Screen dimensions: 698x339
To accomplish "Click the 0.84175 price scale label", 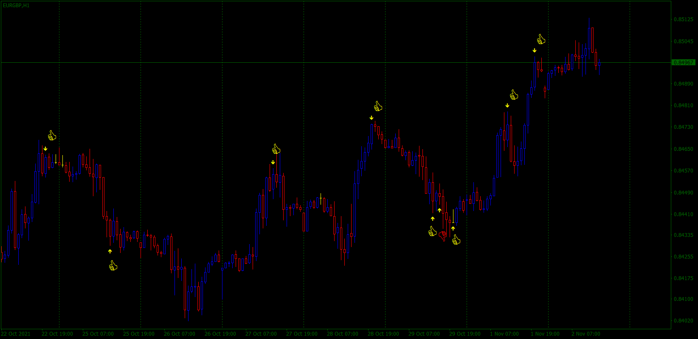I will (x=684, y=278).
